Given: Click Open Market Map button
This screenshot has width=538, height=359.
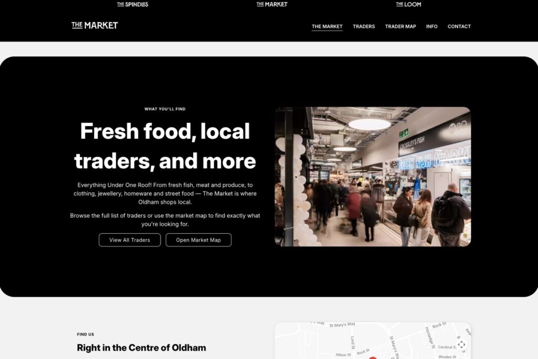Looking at the screenshot, I should [x=198, y=240].
